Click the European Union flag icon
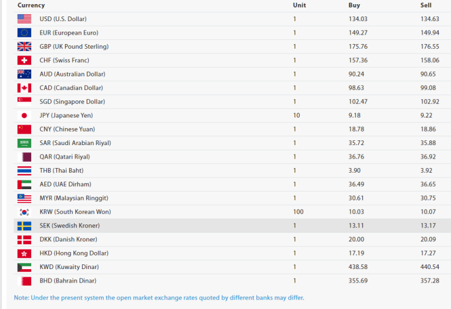 click(24, 33)
